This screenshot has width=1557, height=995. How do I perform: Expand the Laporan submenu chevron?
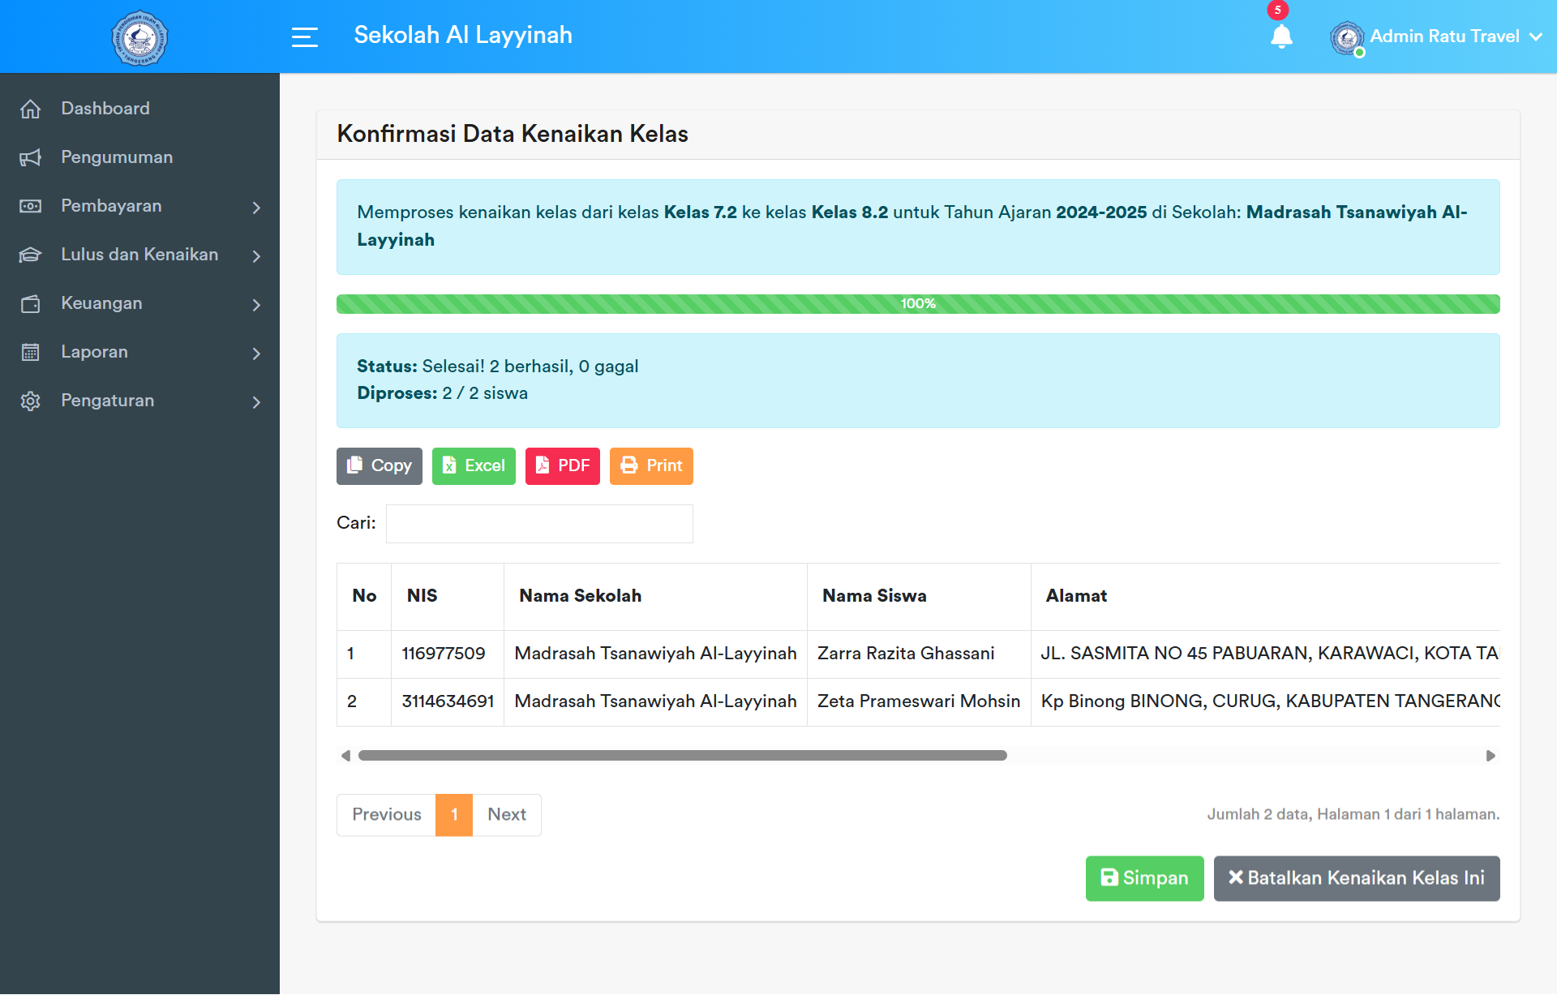(256, 353)
